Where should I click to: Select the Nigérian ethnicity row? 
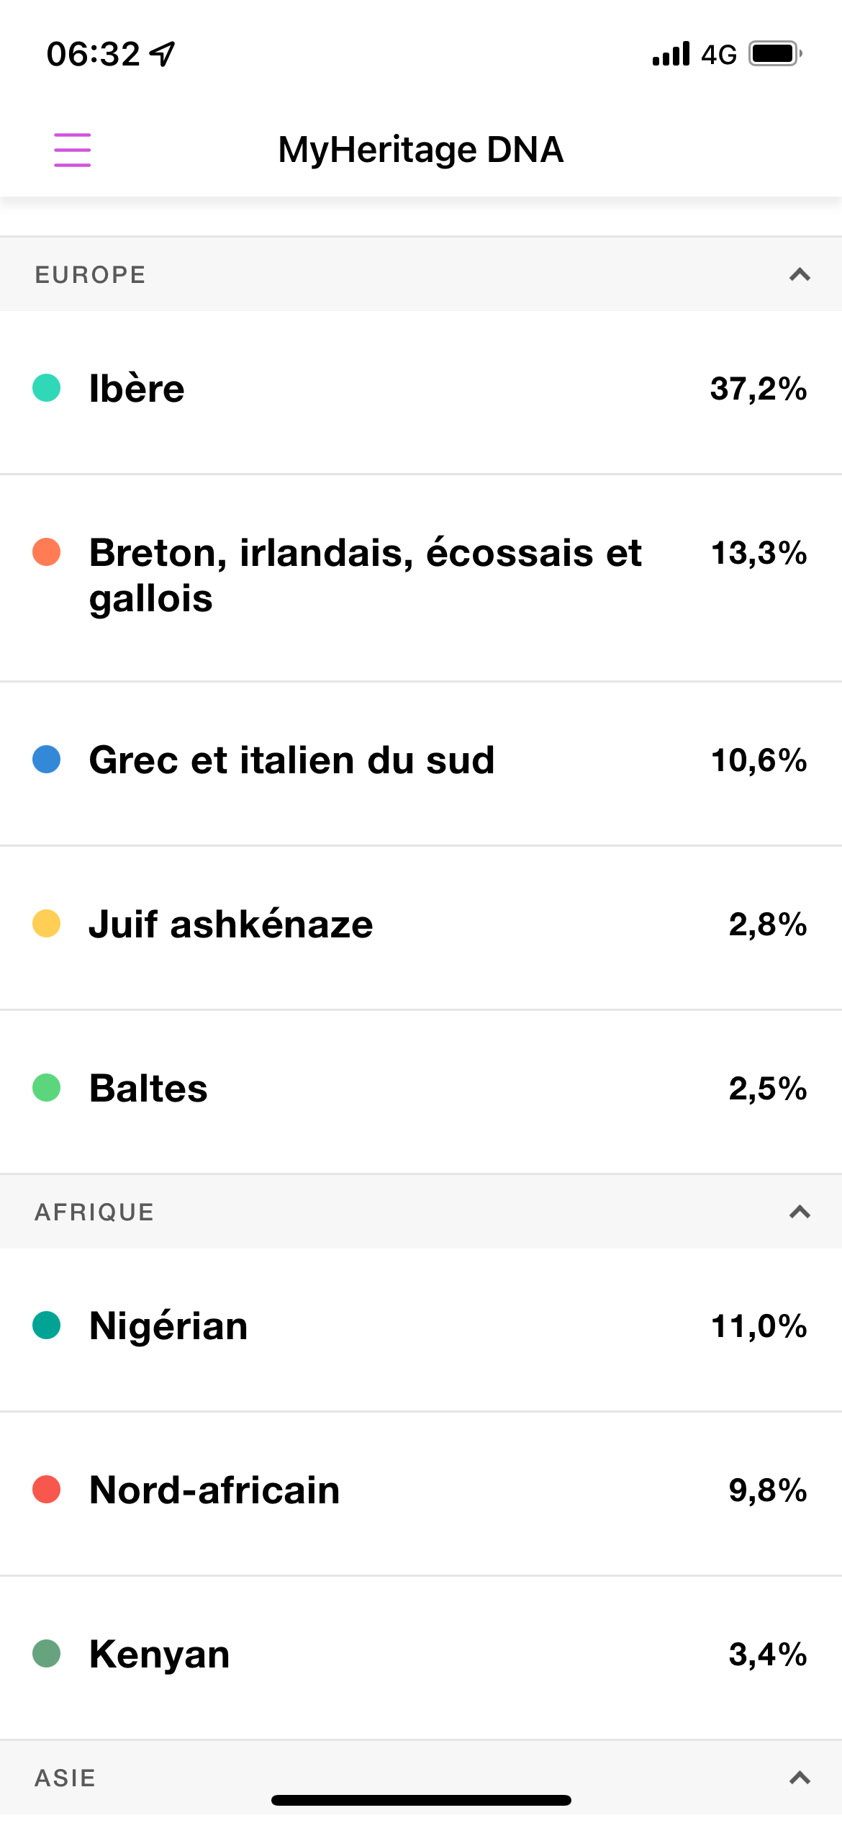pos(421,1330)
